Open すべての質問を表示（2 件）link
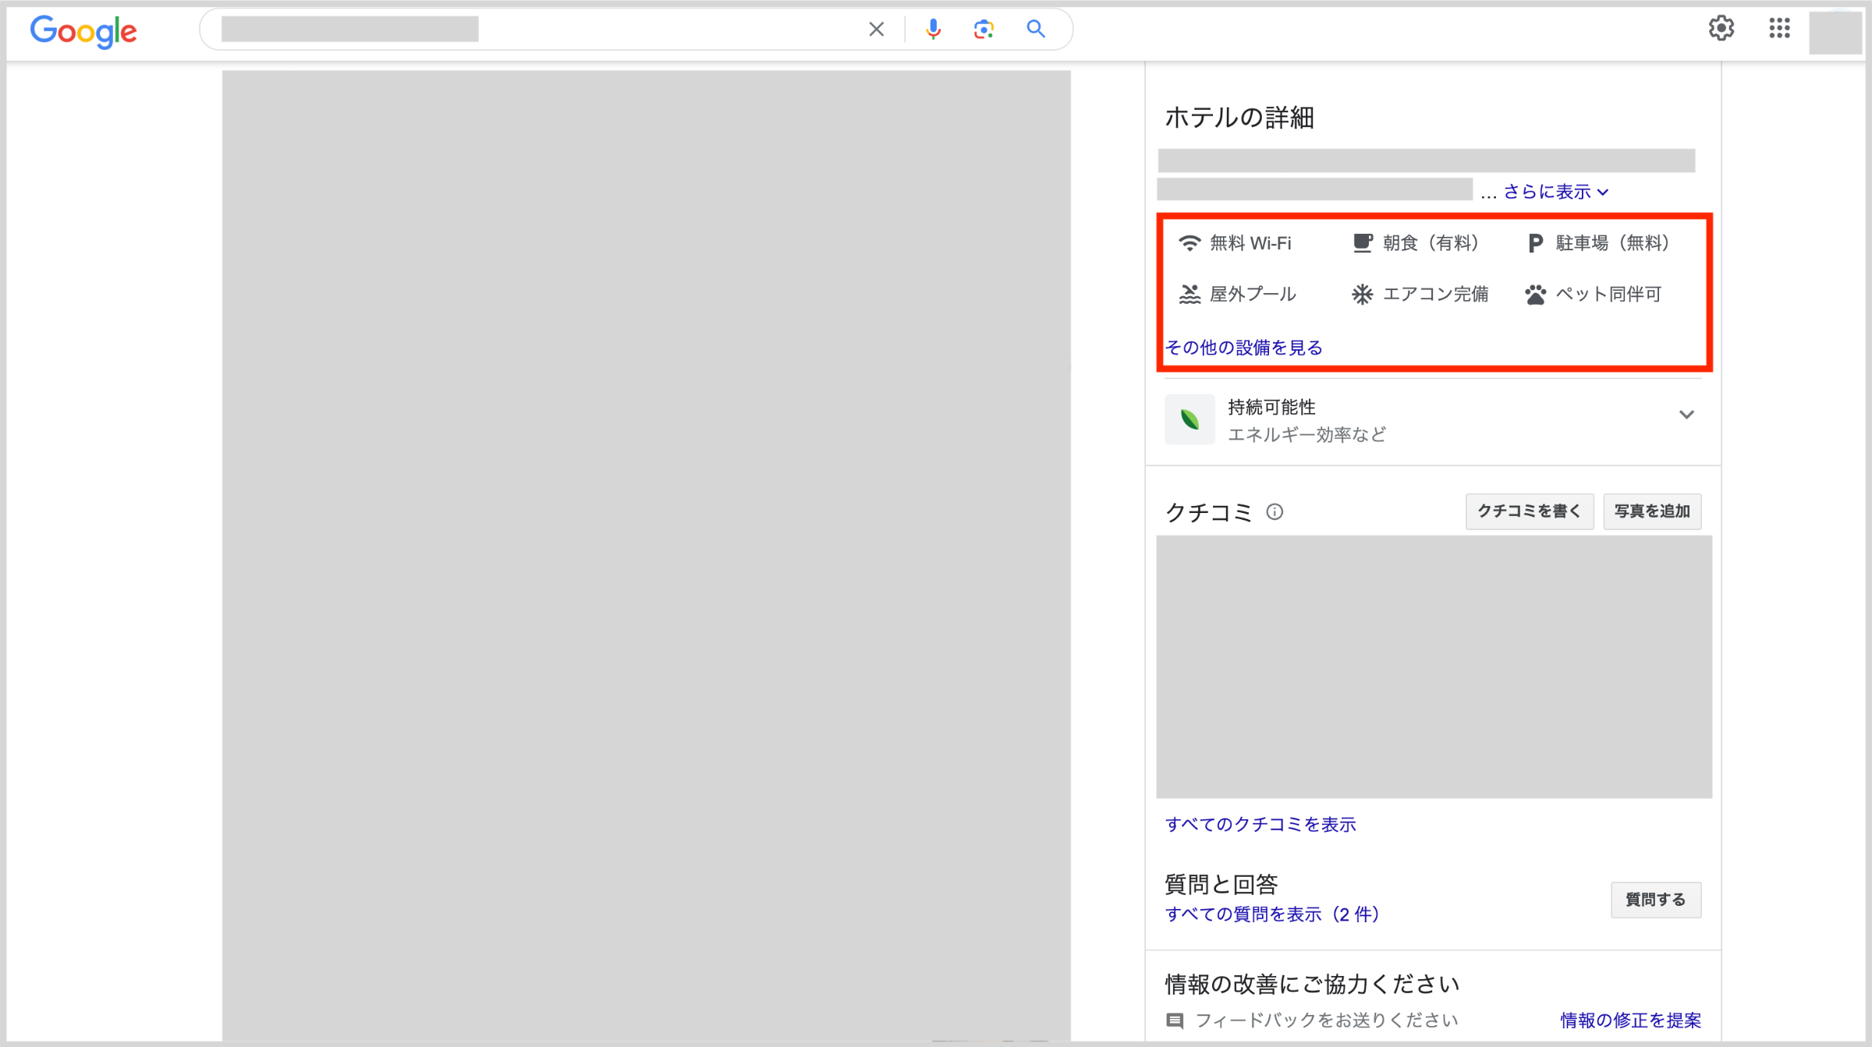Image resolution: width=1872 pixels, height=1047 pixels. 1271,914
